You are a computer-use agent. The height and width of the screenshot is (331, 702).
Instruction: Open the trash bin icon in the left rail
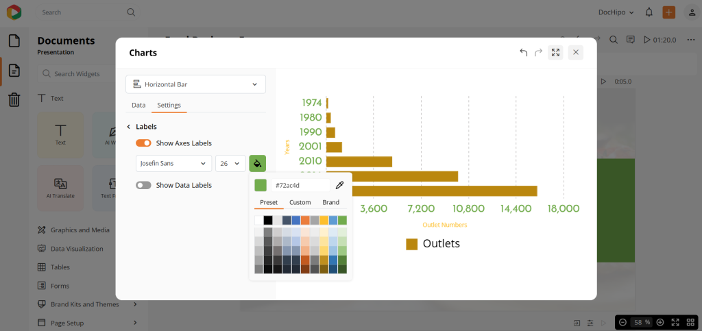[x=14, y=99]
